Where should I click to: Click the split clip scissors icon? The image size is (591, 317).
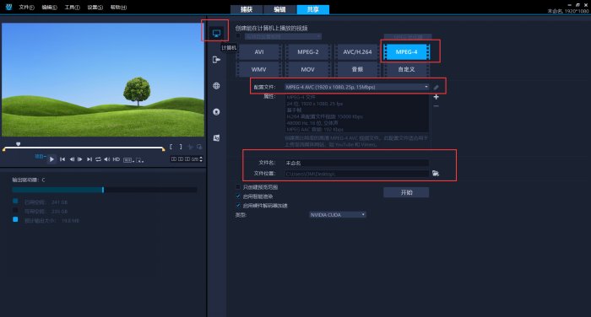pos(190,147)
